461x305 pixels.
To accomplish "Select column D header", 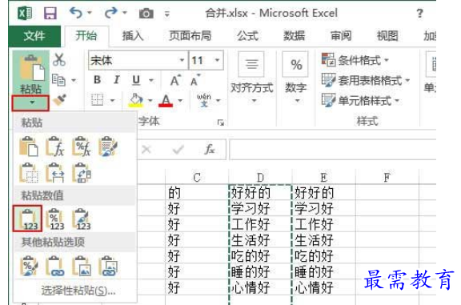I will coord(260,178).
